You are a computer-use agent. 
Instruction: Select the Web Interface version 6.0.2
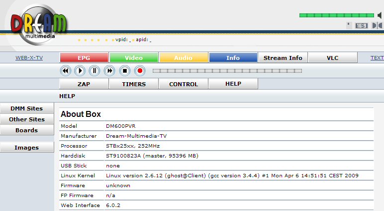click(x=113, y=206)
